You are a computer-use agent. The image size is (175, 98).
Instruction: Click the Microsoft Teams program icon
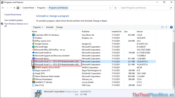point(33,59)
